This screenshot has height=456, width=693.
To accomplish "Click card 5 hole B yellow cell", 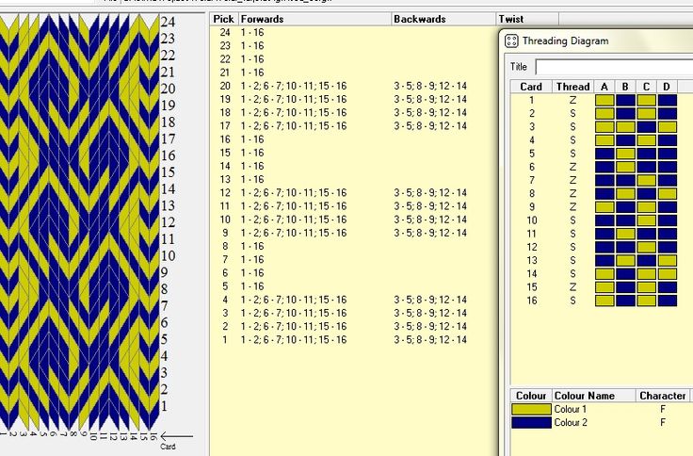I will (625, 154).
